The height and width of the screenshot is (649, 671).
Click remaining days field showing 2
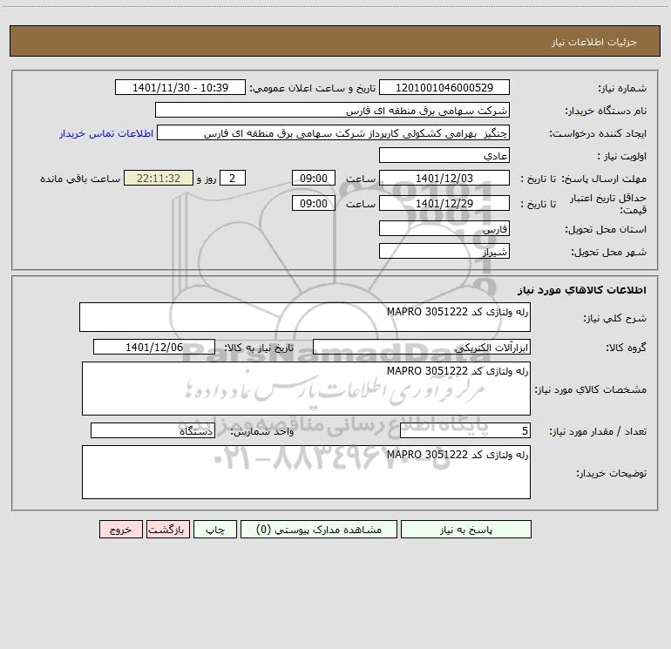(233, 178)
